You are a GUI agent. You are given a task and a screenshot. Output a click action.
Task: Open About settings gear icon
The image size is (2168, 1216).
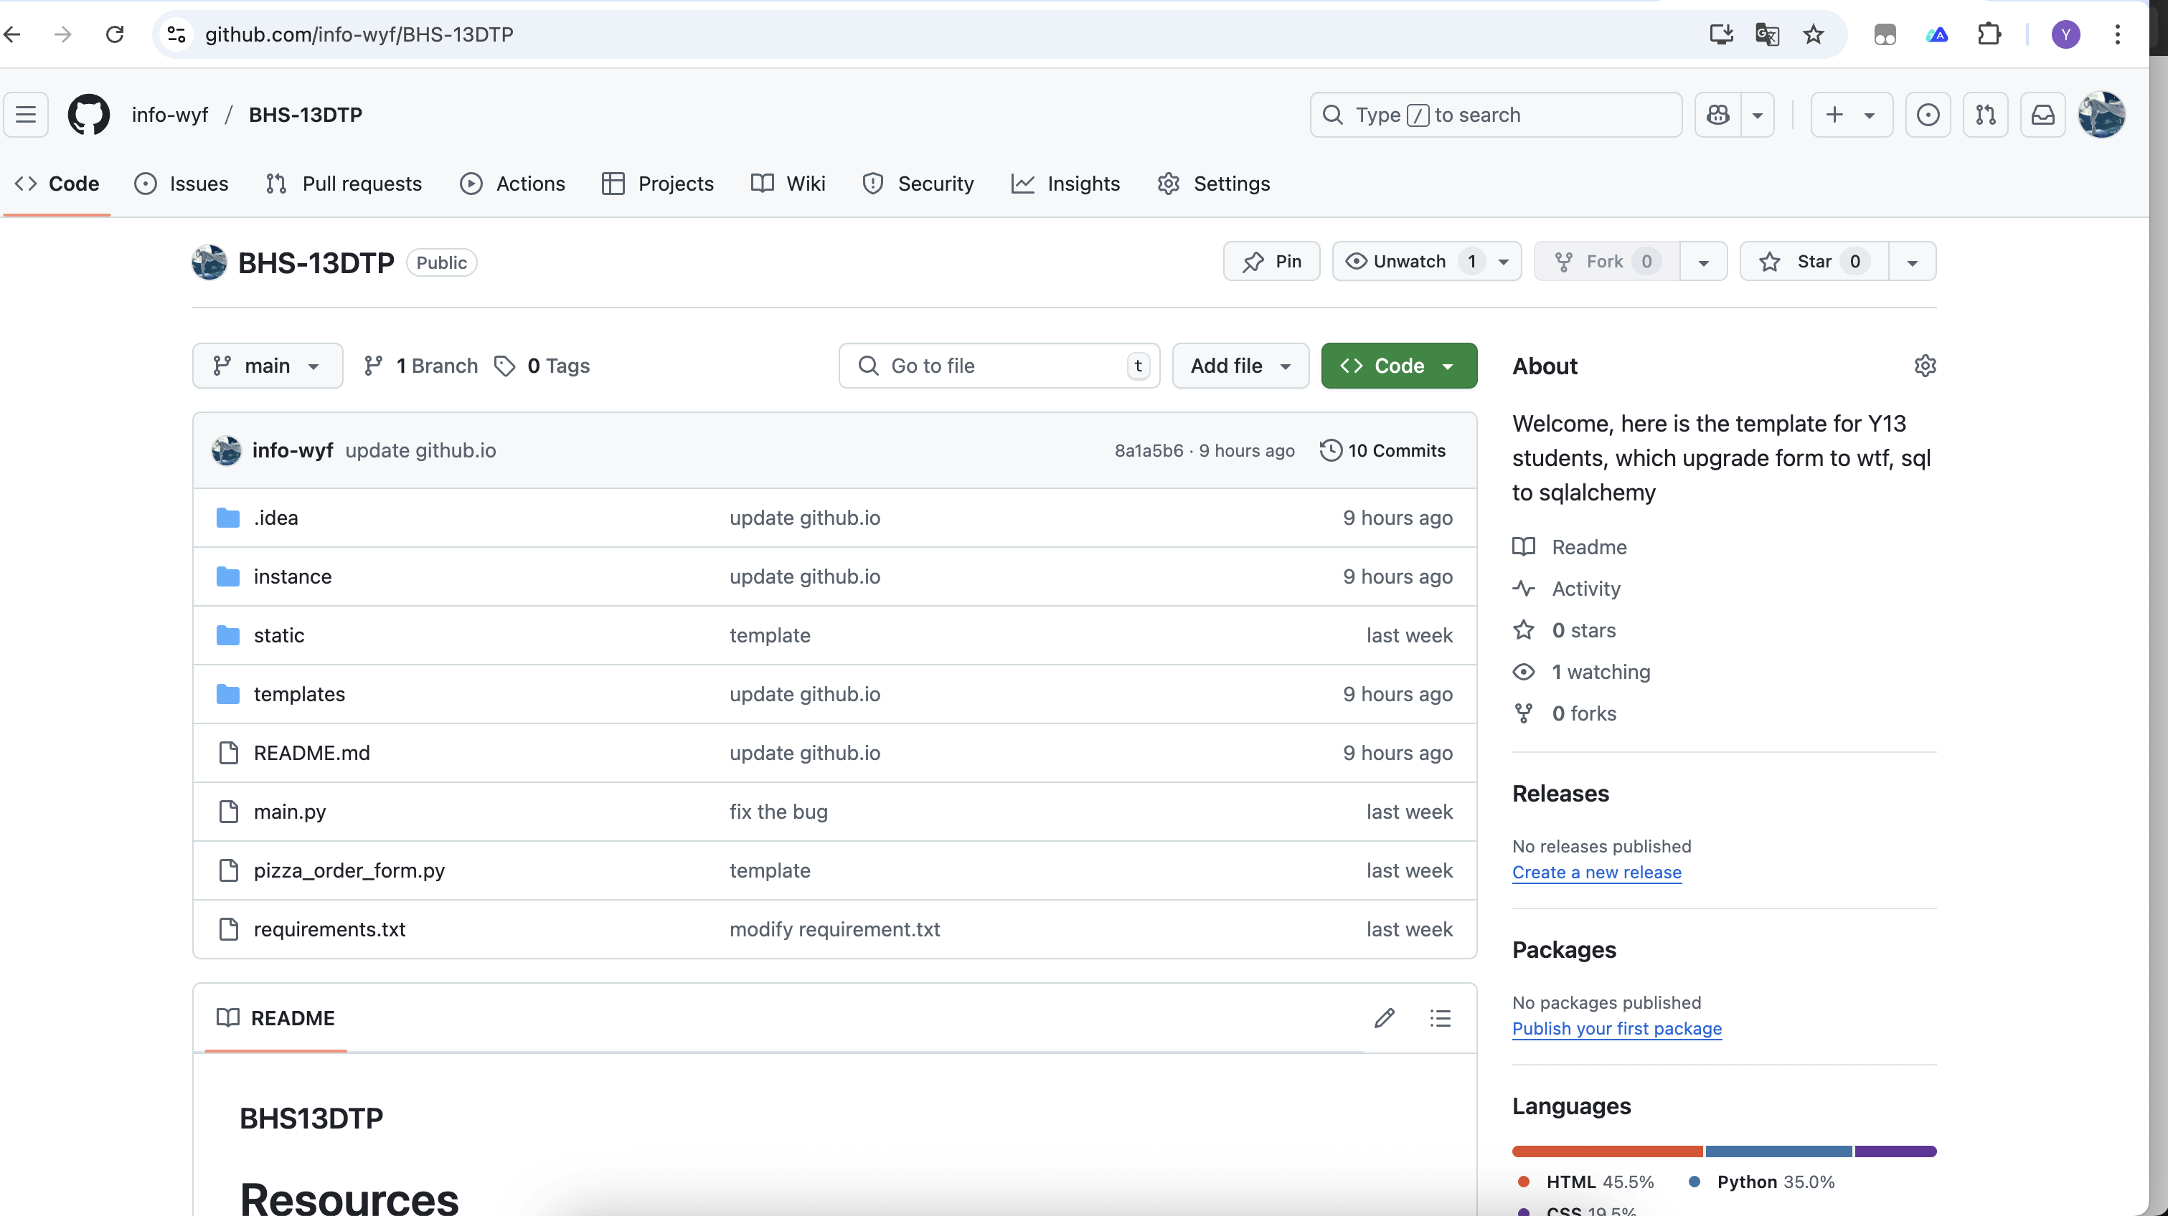pos(1925,366)
